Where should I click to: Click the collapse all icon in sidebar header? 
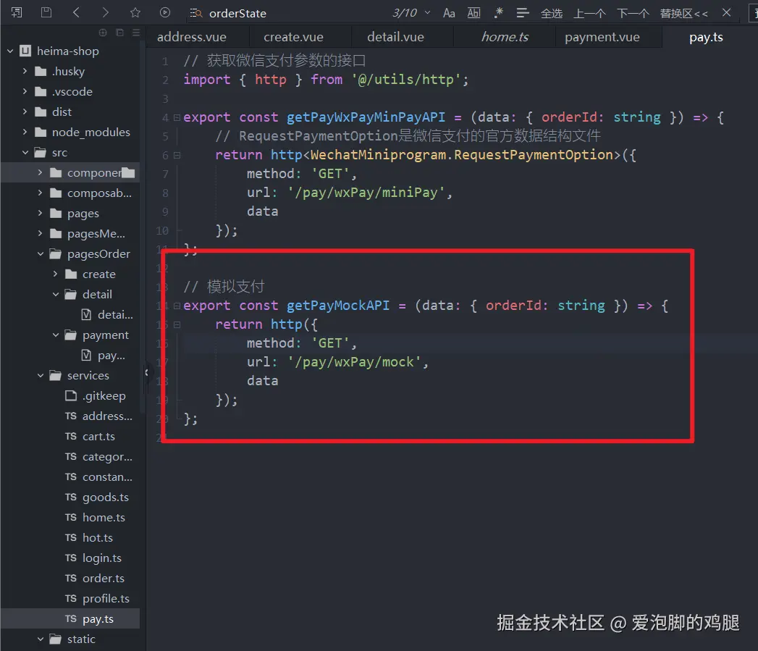[119, 33]
